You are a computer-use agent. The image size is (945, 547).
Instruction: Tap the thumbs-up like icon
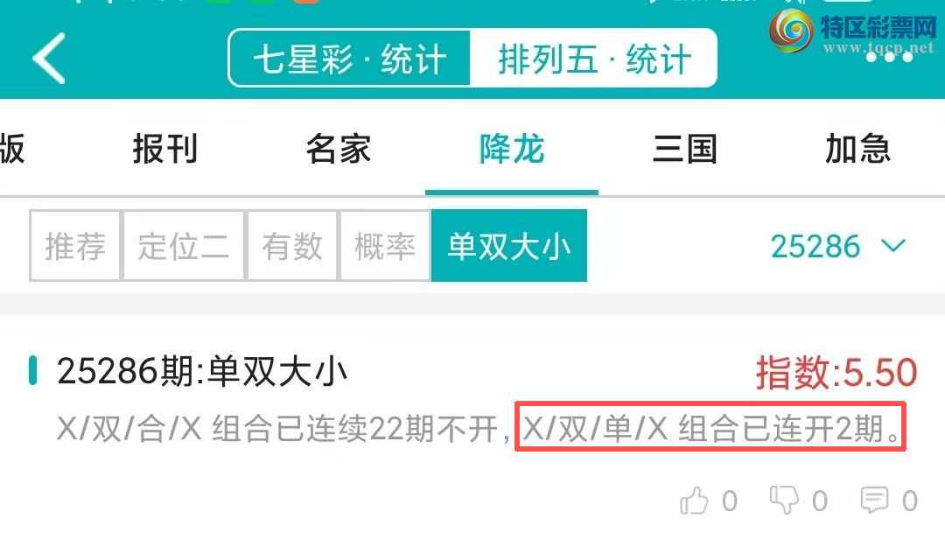(x=694, y=501)
